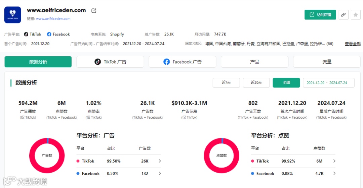The width and height of the screenshot is (363, 188).
Task: Click the TikTok icon in 广告平台 row
Action: 26,34
